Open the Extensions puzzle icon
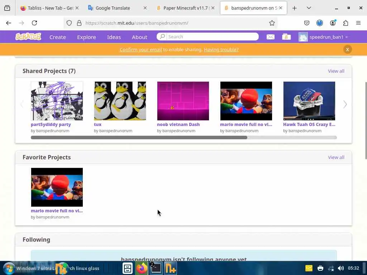The image size is (367, 275). (x=345, y=23)
